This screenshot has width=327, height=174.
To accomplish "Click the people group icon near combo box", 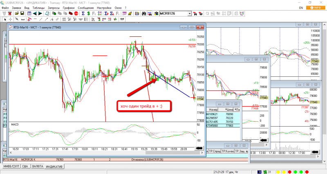I will [156, 13].
